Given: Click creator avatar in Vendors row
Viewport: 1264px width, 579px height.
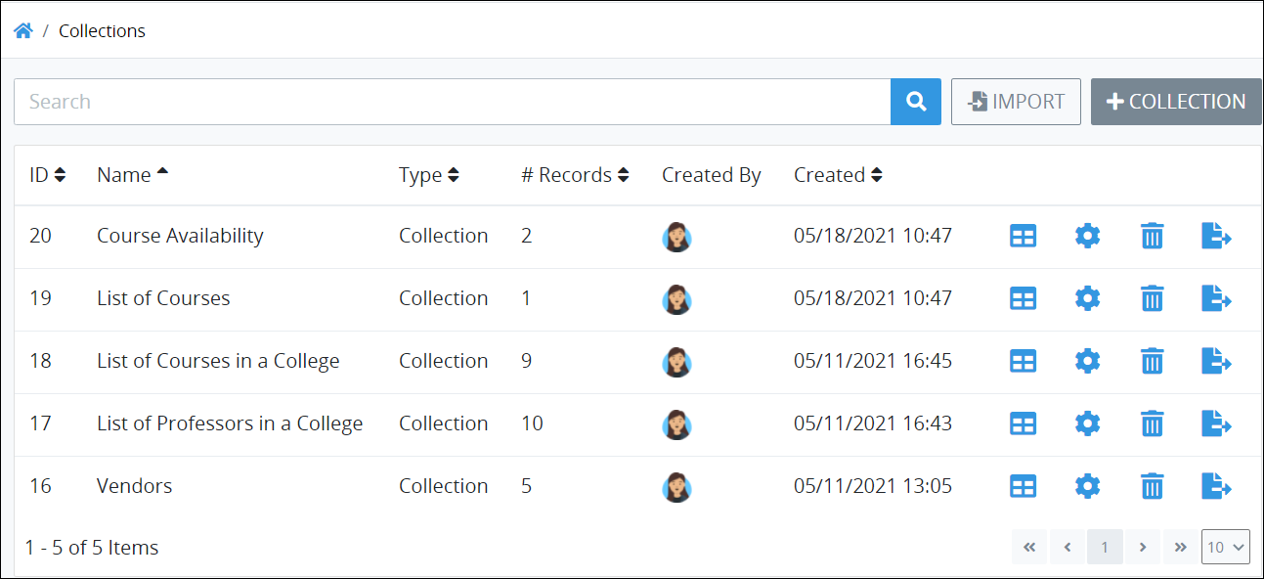Looking at the screenshot, I should tap(676, 487).
